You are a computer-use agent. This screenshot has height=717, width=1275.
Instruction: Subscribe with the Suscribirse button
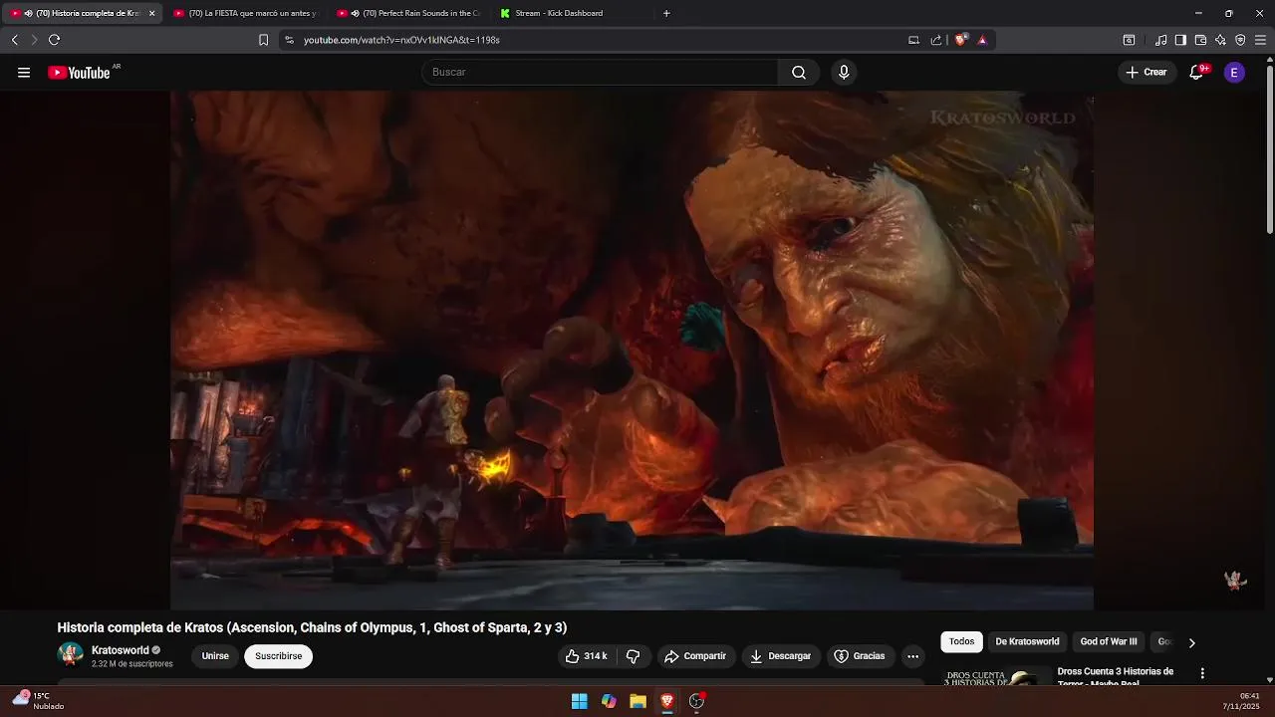[x=279, y=656]
